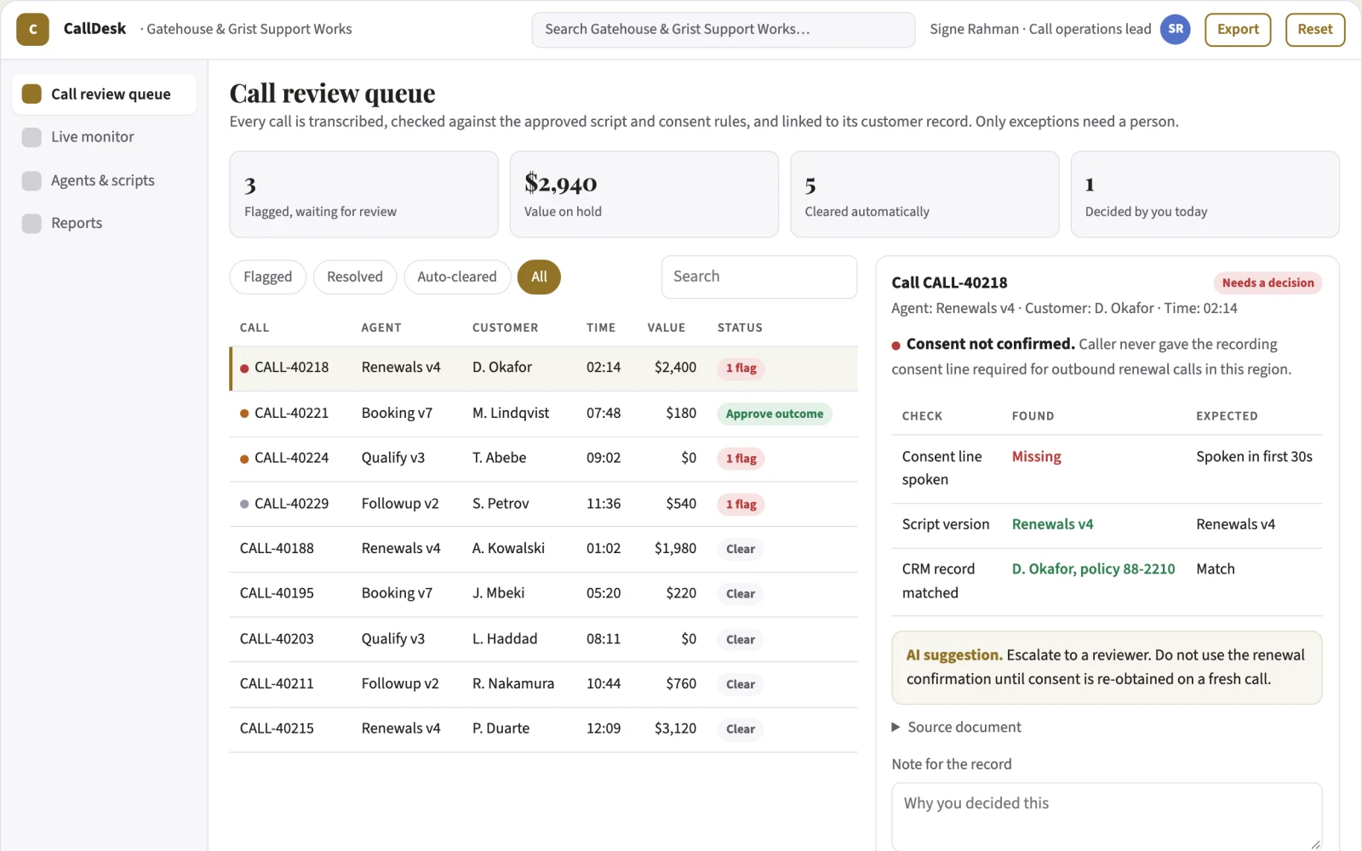Select the Auto-cleared filter
Image resolution: width=1362 pixels, height=851 pixels.
click(x=457, y=277)
